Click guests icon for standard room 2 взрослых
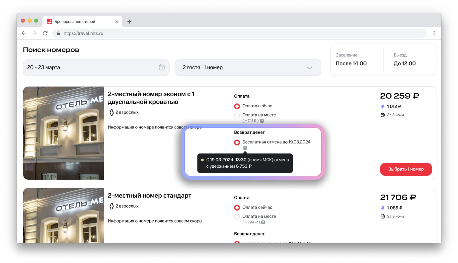Screen dimensions: 458x263 (x=112, y=206)
